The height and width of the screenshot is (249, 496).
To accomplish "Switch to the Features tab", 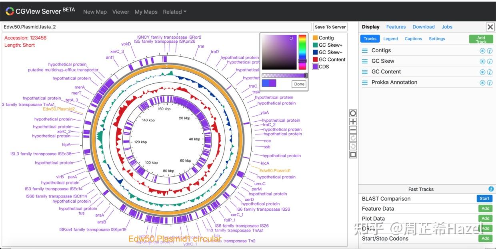I will click(x=396, y=27).
